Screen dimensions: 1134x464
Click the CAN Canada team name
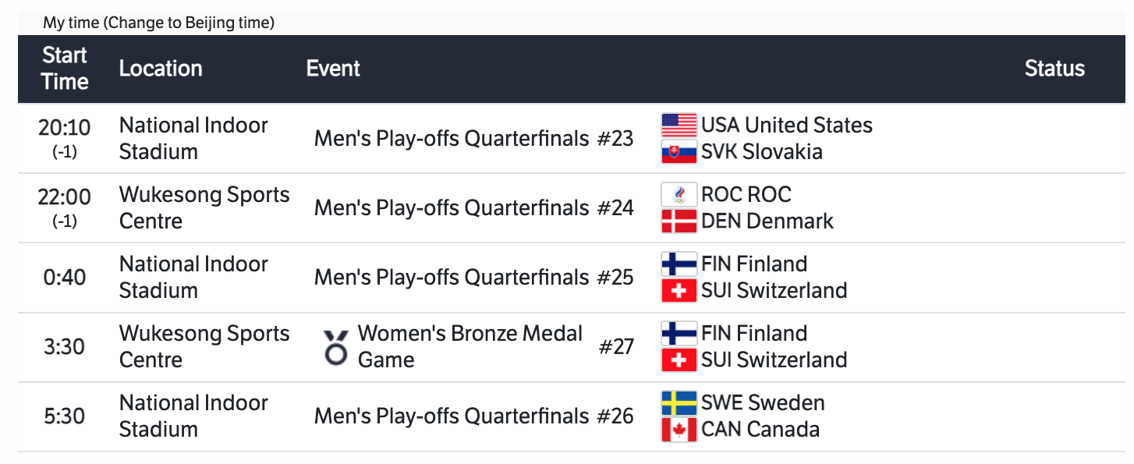click(760, 430)
